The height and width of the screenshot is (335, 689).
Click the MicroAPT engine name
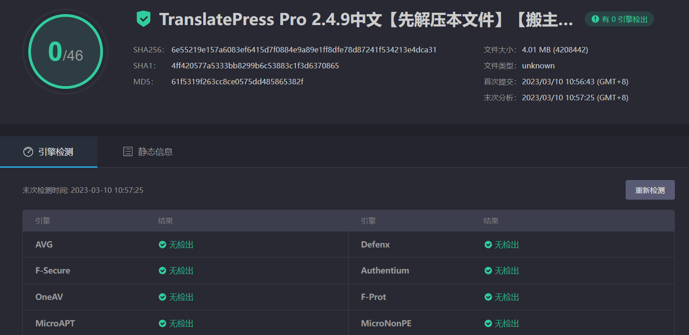pyautogui.click(x=55, y=324)
